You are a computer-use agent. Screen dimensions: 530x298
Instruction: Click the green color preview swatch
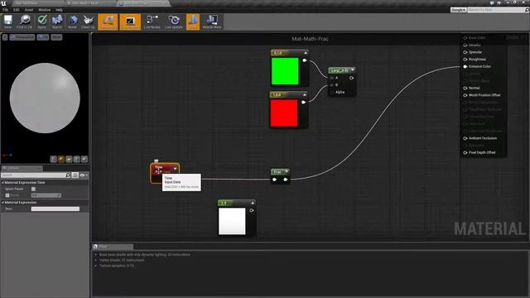285,71
